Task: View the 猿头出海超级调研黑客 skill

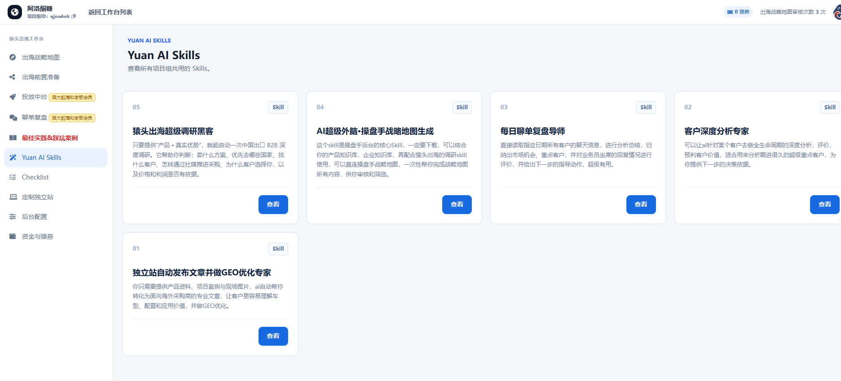Action: click(x=273, y=205)
